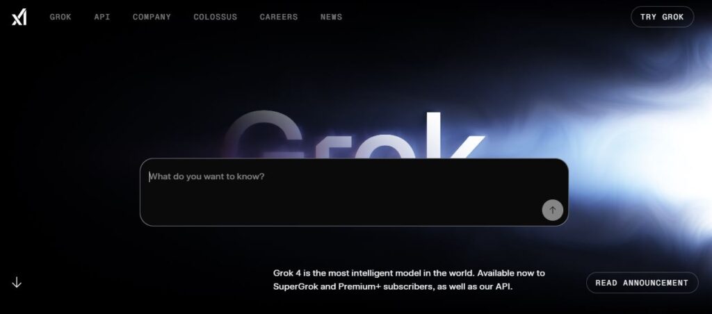Click the TRY GROK button
This screenshot has height=314, width=712.
tap(662, 17)
